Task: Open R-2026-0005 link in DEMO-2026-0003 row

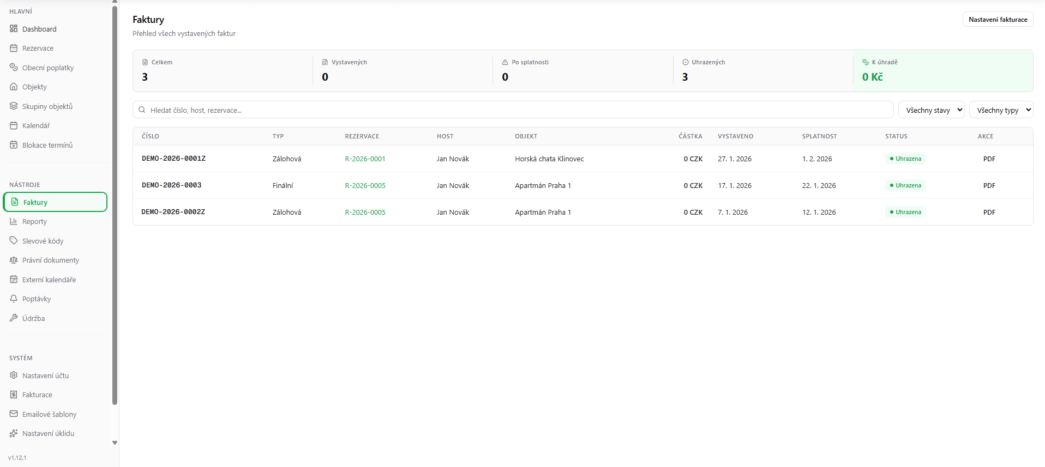Action: coord(365,185)
